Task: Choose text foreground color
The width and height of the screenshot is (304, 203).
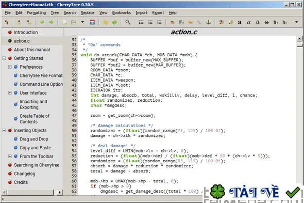Action: (222, 22)
